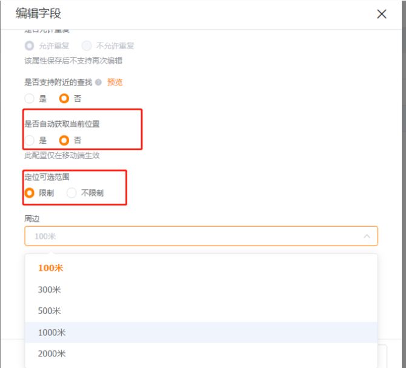Select the 2000米 range option
This screenshot has width=406, height=368.
point(52,353)
